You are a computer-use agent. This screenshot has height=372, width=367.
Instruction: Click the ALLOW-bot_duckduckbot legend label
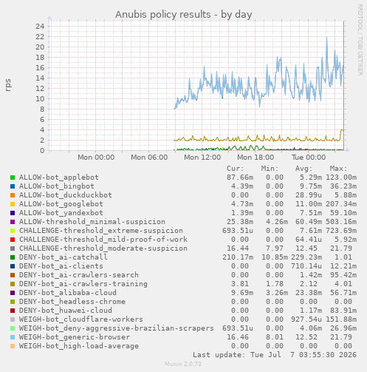click(66, 195)
